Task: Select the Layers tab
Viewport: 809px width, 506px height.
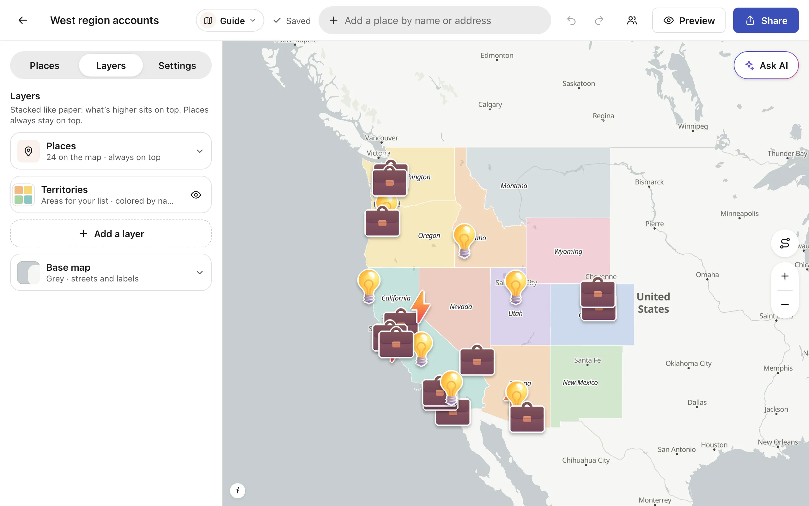Action: point(111,65)
